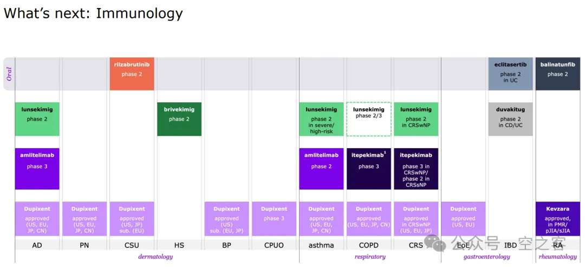Click the amlitelimab phase 3 box

click(37, 169)
